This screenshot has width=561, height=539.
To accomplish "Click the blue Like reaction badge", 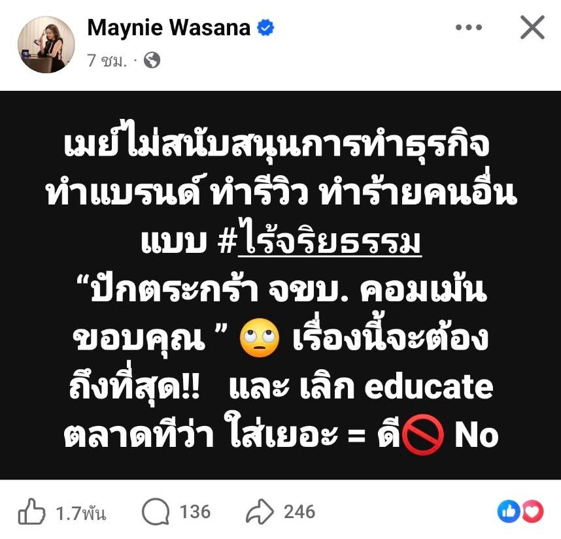I will point(509,512).
